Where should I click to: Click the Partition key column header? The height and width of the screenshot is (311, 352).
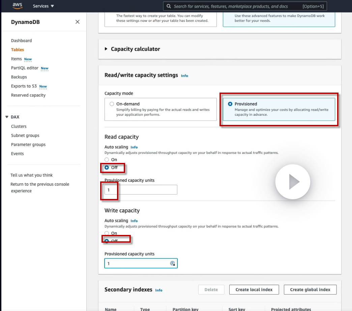pos(185,309)
